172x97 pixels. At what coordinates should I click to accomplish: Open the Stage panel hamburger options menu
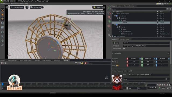click(170, 9)
